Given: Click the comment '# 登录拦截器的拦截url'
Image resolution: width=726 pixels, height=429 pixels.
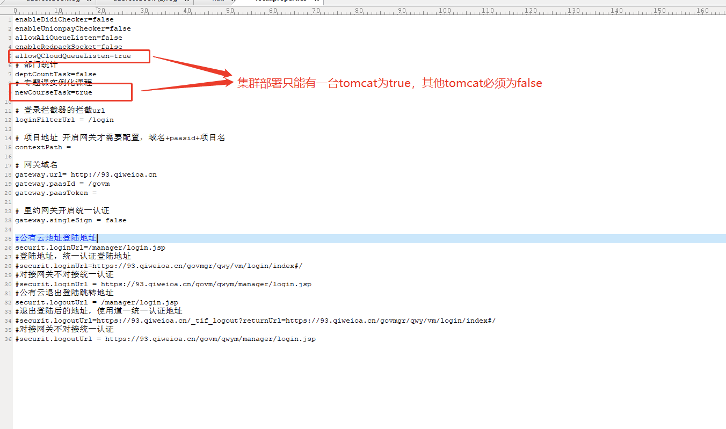Looking at the screenshot, I should pos(60,111).
